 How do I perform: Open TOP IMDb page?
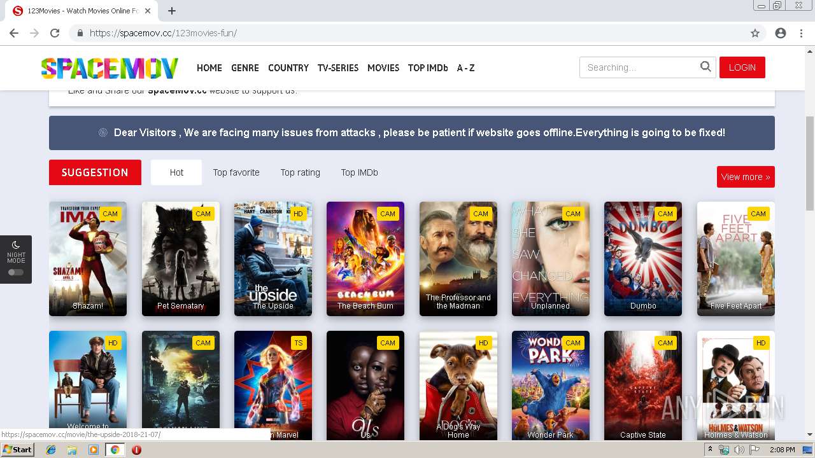tap(428, 67)
